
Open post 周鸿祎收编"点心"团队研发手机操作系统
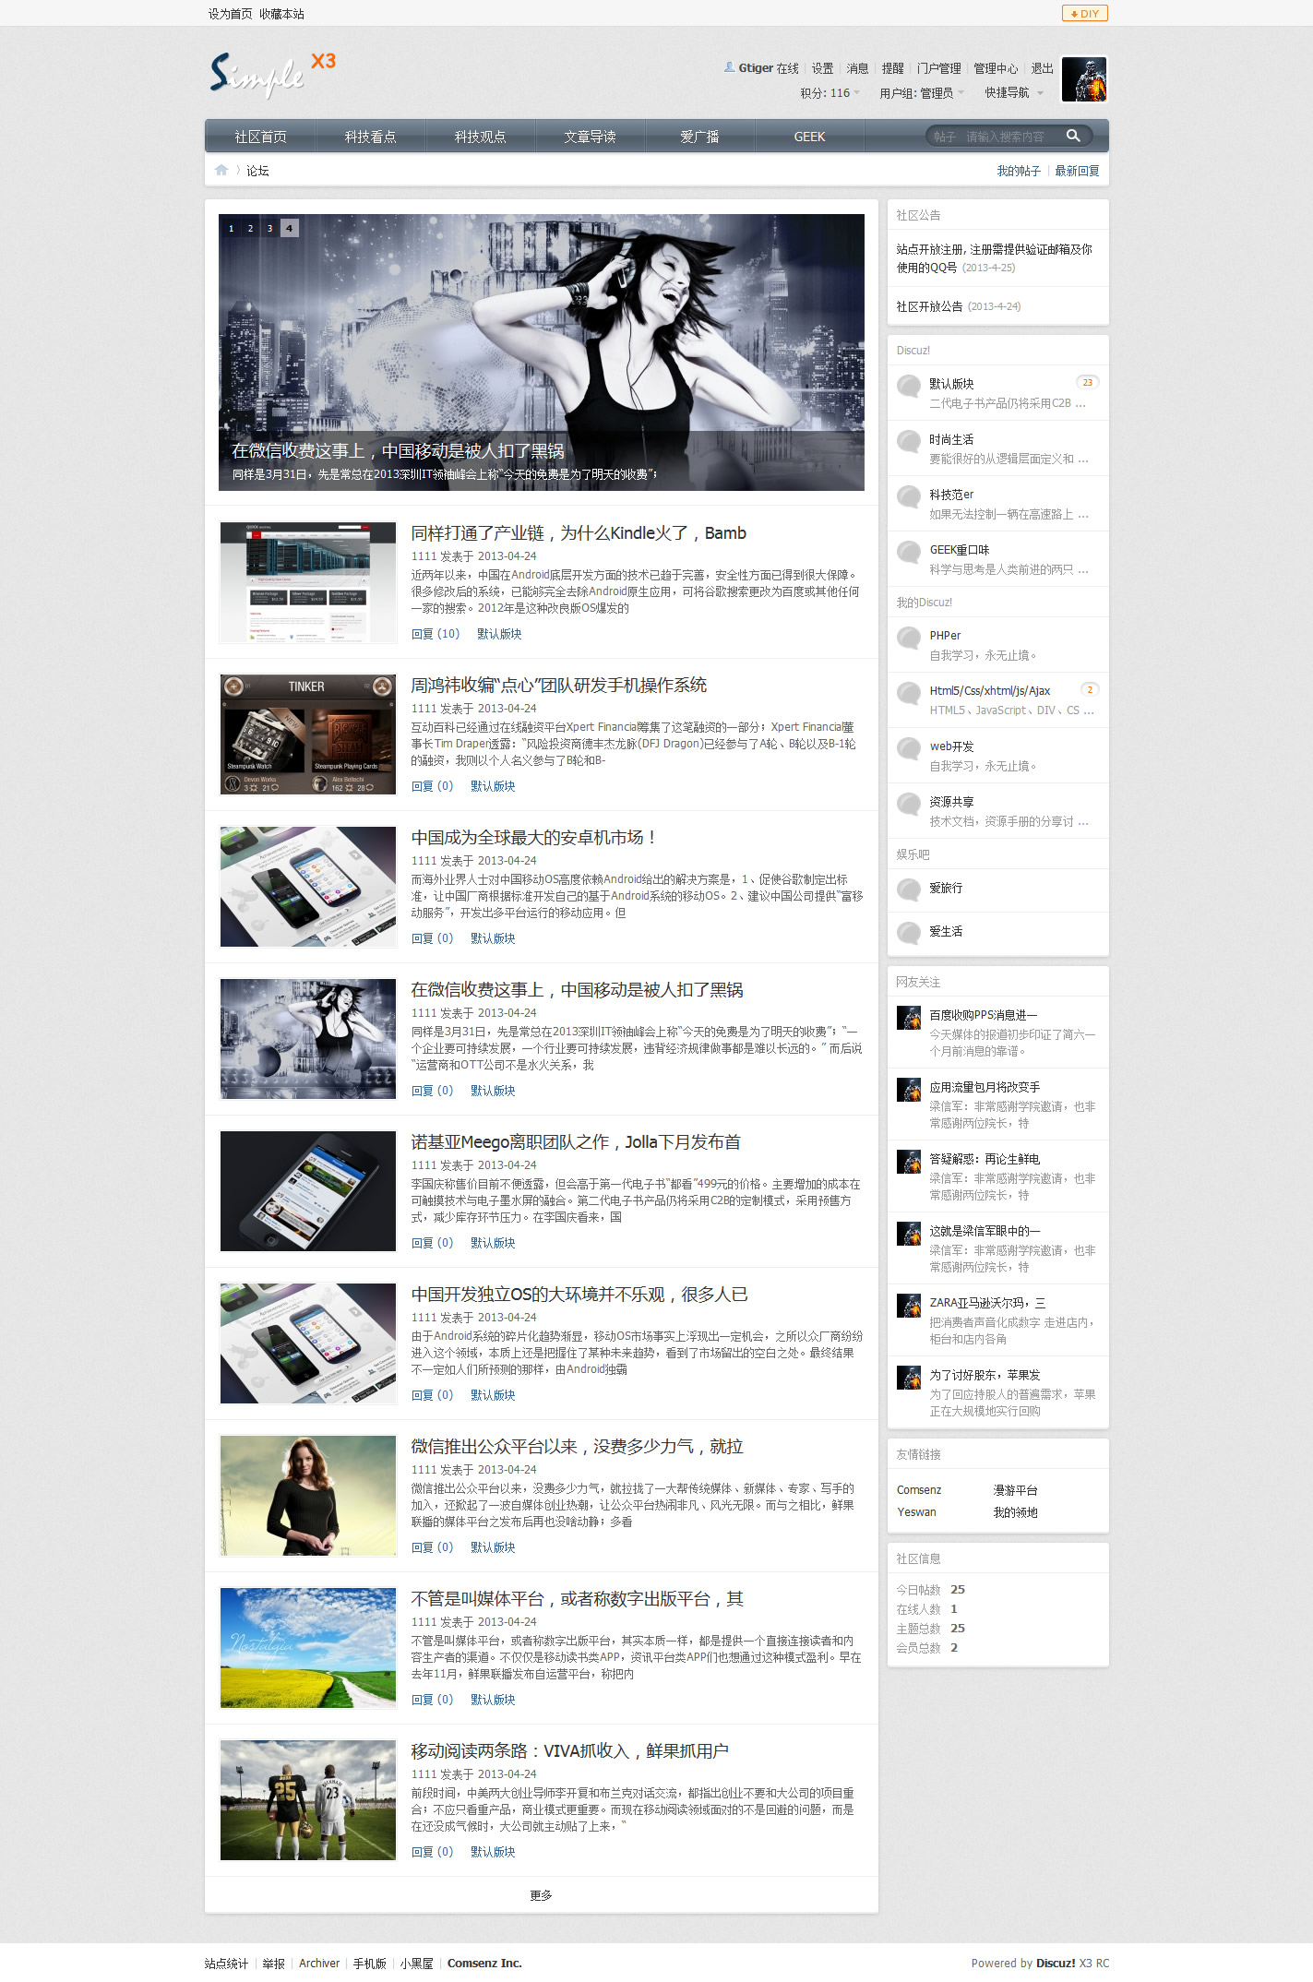point(558,685)
